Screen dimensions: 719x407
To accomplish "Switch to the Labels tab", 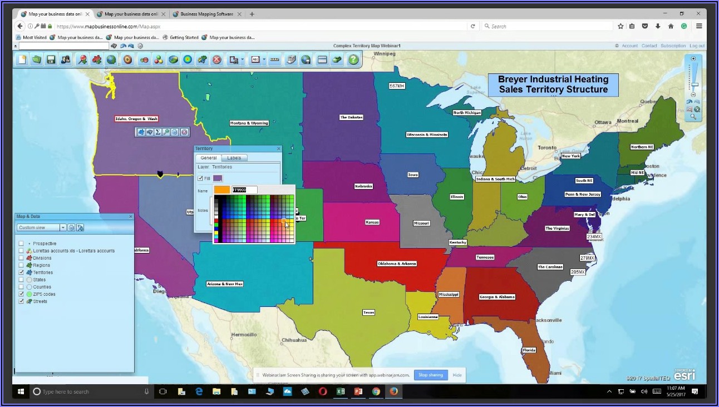I will click(x=234, y=158).
